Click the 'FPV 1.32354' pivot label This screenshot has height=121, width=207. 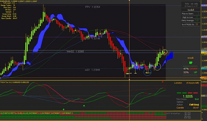coord(92,7)
